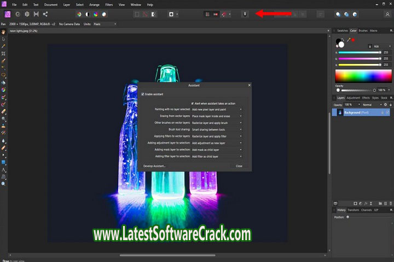Image resolution: width=394 pixels, height=262 pixels.
Task: Open Adding adjustment layer to selection dropdown
Action: [217, 143]
